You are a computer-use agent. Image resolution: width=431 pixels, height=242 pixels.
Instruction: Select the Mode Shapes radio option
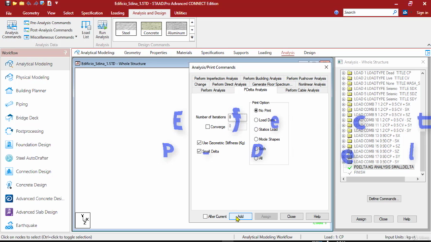(x=256, y=139)
